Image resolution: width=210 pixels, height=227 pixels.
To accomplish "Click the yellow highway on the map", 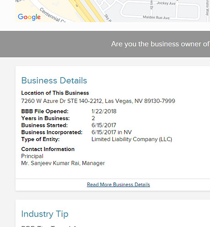I will 86,10.
